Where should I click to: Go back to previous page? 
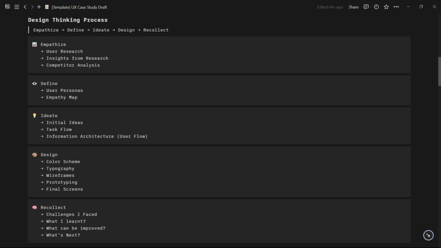coord(25,7)
